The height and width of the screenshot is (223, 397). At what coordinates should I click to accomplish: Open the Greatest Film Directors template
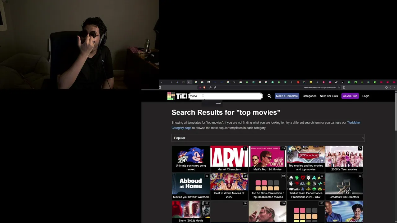(344, 186)
